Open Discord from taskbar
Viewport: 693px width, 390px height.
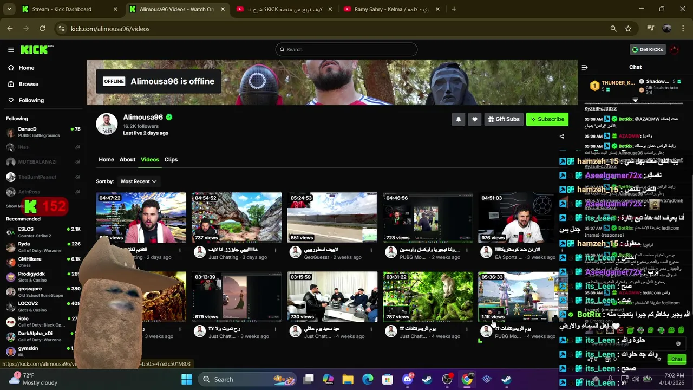click(x=407, y=379)
